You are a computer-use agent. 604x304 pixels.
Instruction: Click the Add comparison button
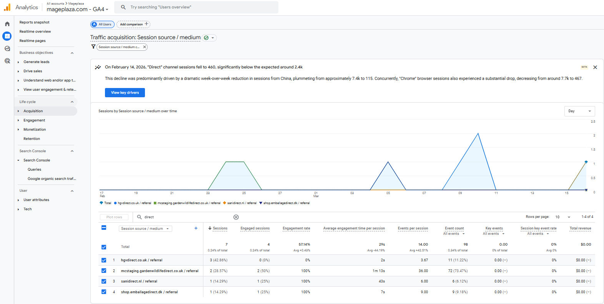[133, 24]
